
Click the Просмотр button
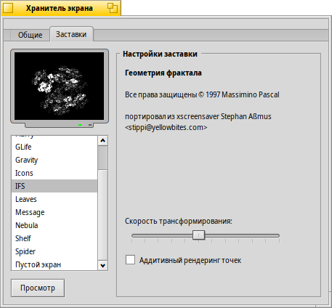38,288
